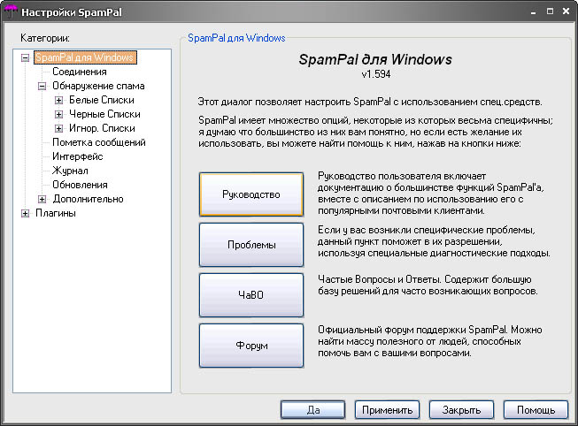
Task: Open the Белые Списки category
Action: 102,100
